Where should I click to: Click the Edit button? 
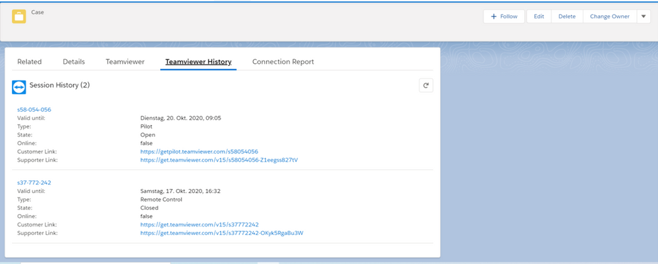click(x=539, y=16)
